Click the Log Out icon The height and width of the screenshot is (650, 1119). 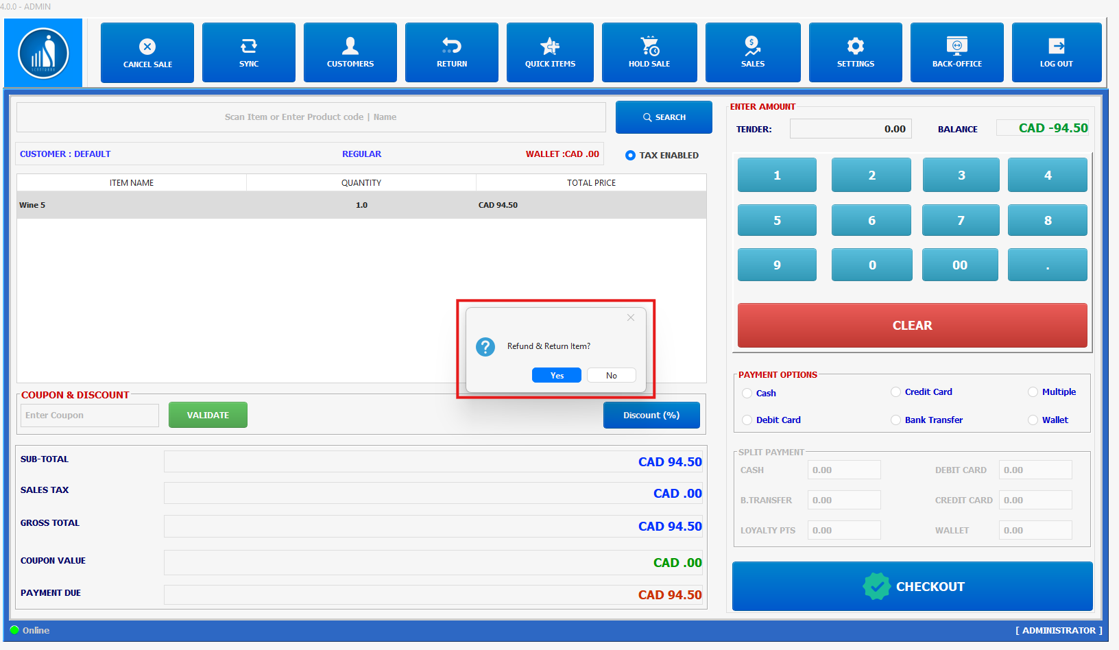pyautogui.click(x=1056, y=46)
